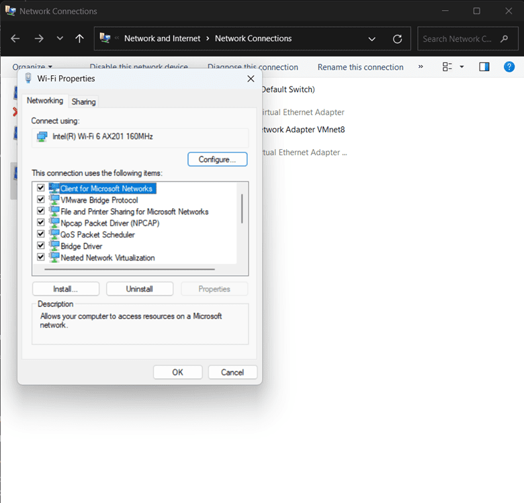Uncheck Bridge Driver checkbox
Image resolution: width=524 pixels, height=503 pixels.
pos(41,246)
